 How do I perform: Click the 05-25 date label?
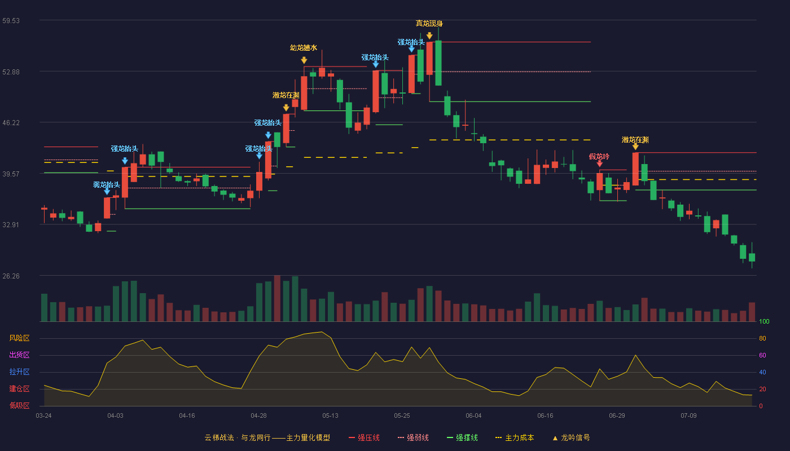tap(402, 415)
